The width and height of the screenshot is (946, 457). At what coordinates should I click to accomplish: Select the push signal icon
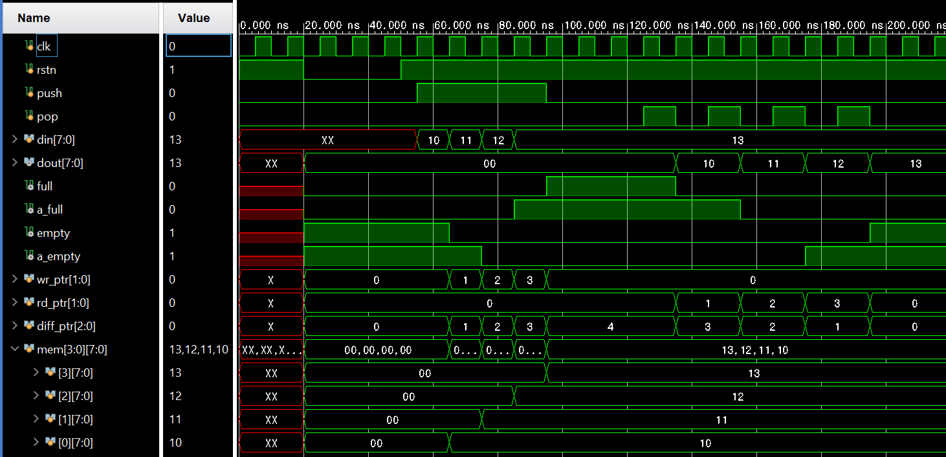(x=29, y=93)
